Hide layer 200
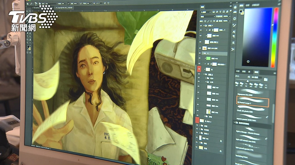Image resolution: width=295 pixels, height=165 pixels. click(198, 92)
